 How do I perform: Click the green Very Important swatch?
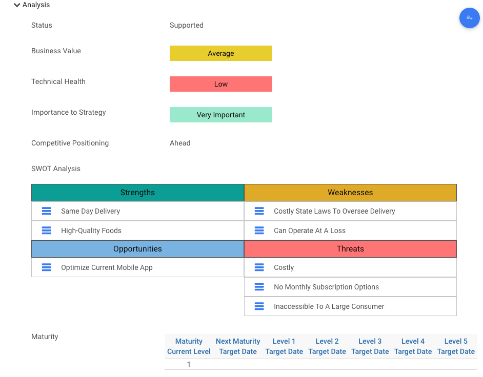(220, 115)
